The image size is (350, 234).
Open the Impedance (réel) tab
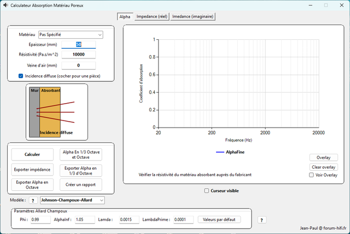pyautogui.click(x=152, y=16)
